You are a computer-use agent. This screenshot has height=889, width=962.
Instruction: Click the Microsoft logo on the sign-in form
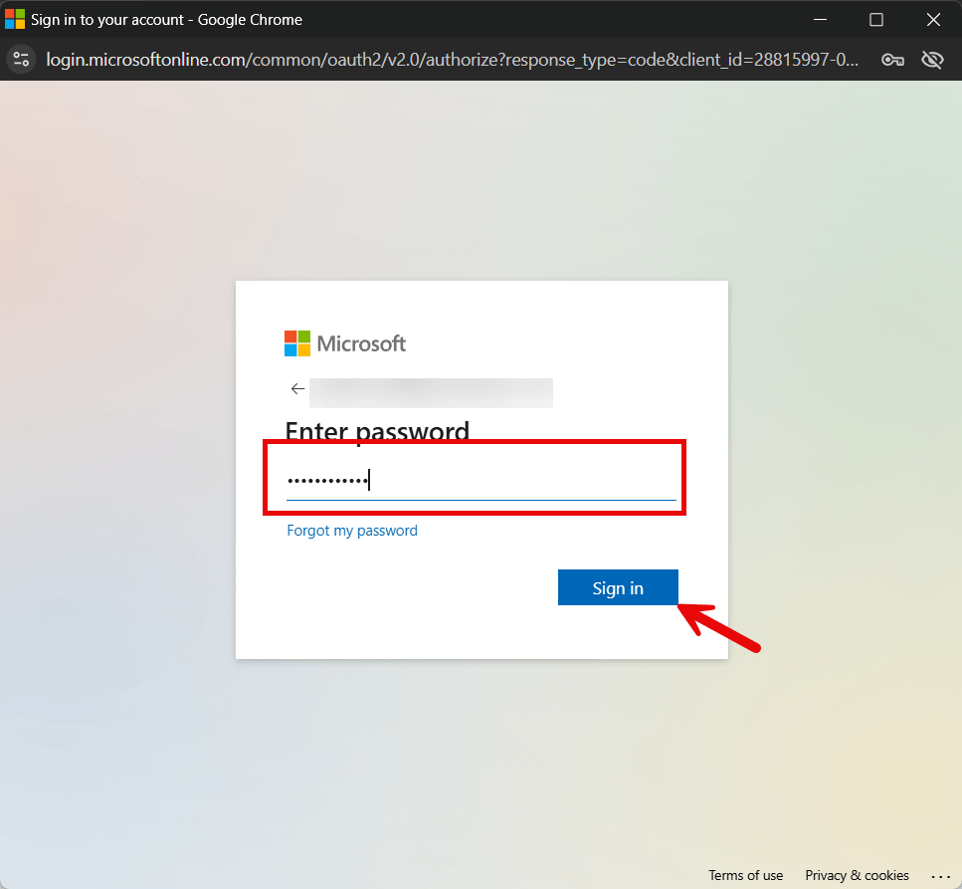(x=344, y=342)
